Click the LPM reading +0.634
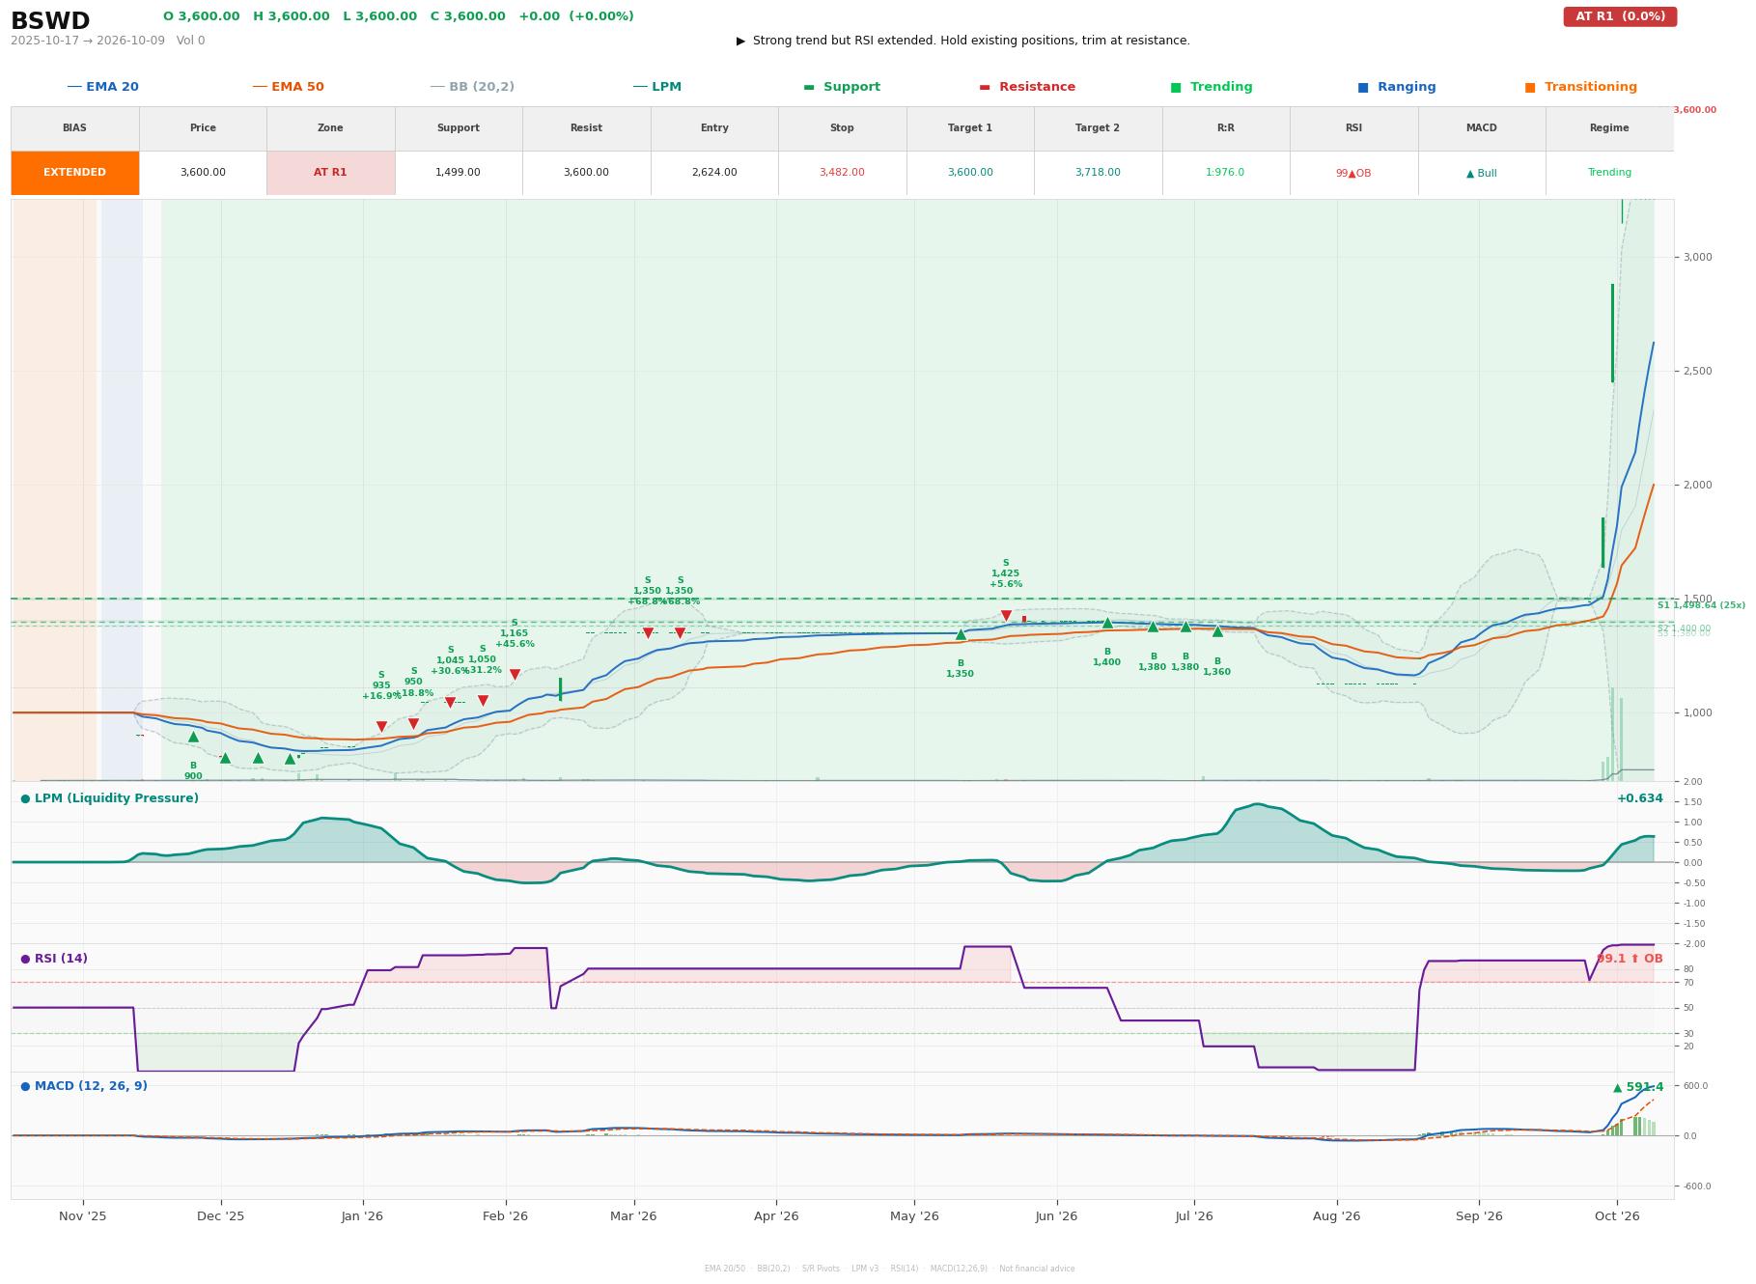Screen dimensions: 1756x1284 (1639, 798)
